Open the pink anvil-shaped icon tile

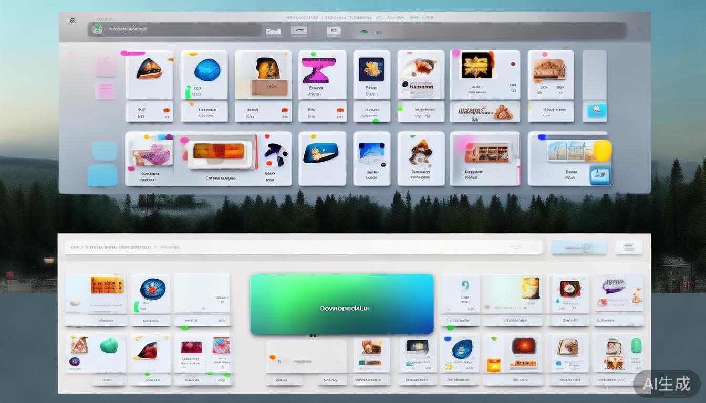(x=322, y=70)
